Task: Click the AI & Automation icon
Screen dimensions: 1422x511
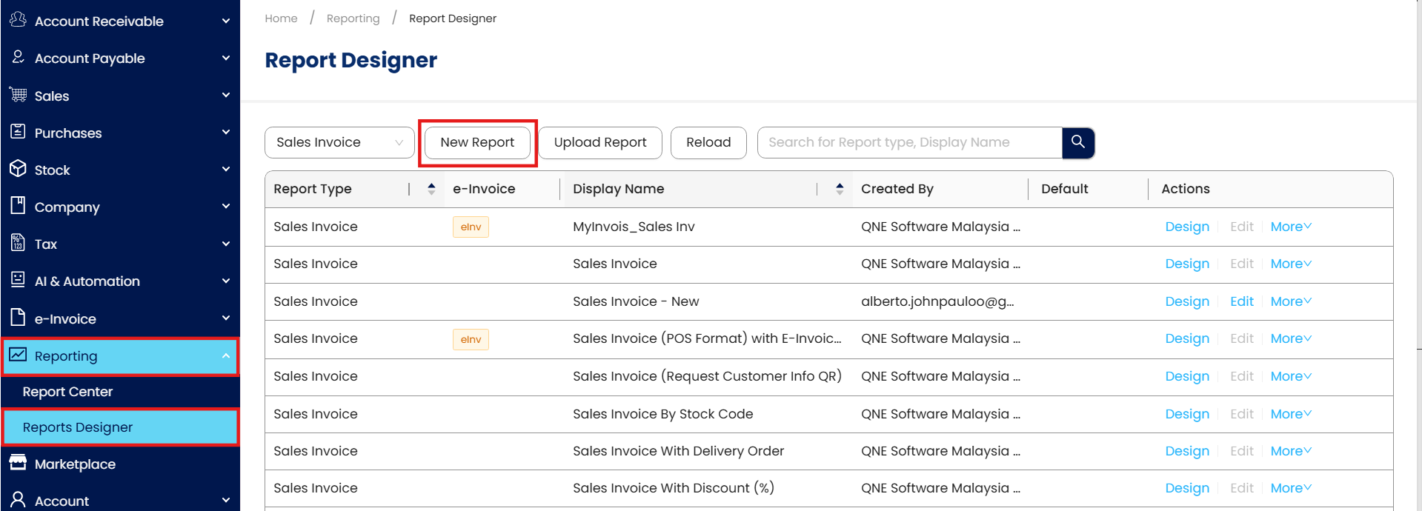Action: pos(18,280)
